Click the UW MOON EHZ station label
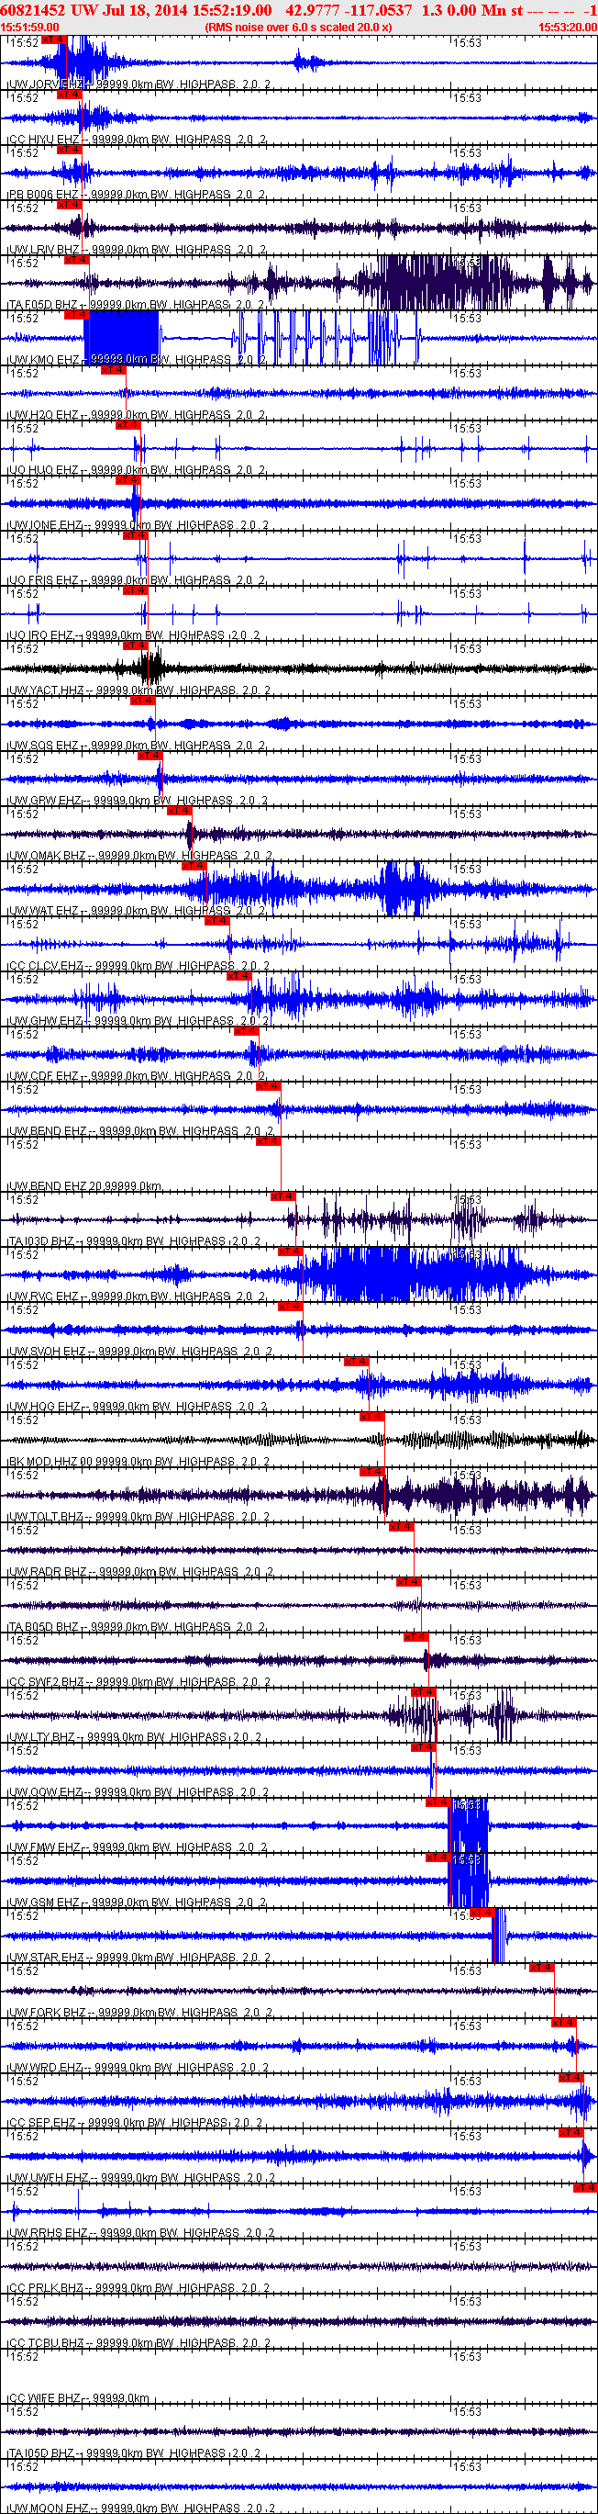This screenshot has width=598, height=2514. point(140,2509)
